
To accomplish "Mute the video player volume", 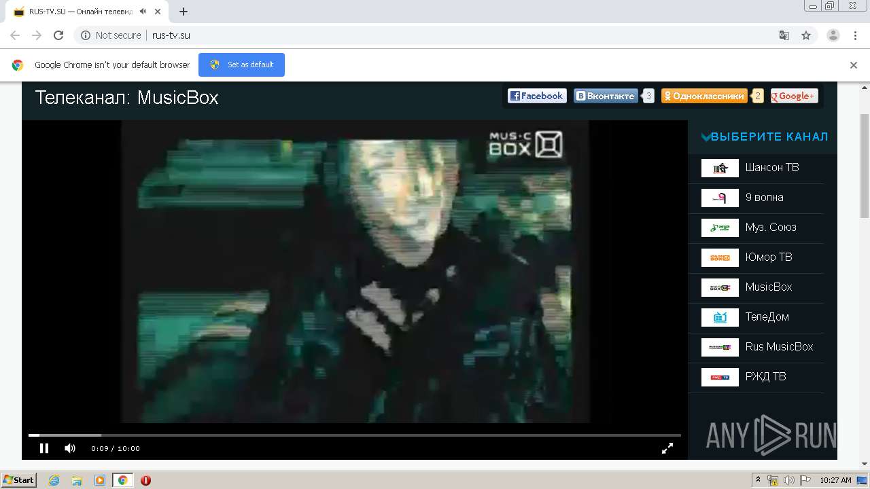I will pos(70,448).
